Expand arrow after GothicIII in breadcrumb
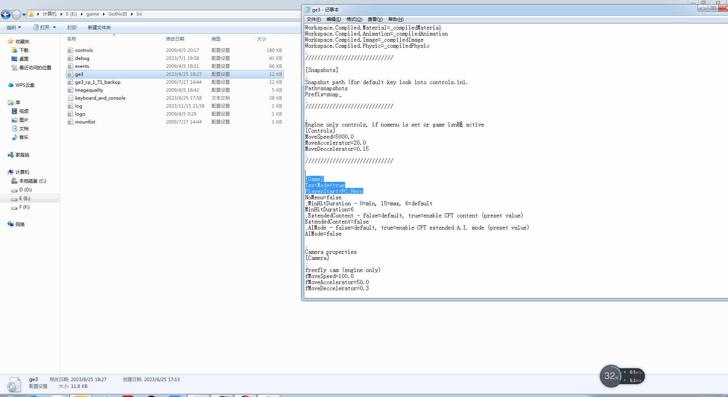728x397 pixels. tap(132, 14)
